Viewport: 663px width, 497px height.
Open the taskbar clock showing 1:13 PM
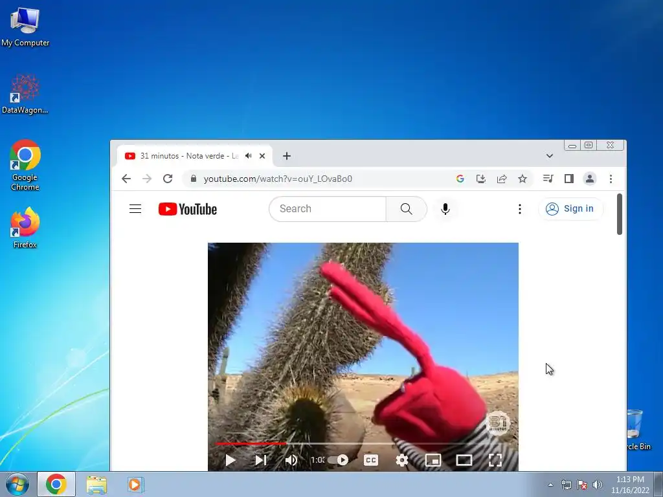[630, 485]
